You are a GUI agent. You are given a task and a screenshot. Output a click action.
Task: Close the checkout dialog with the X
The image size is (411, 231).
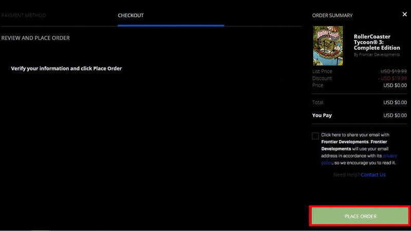404,14
